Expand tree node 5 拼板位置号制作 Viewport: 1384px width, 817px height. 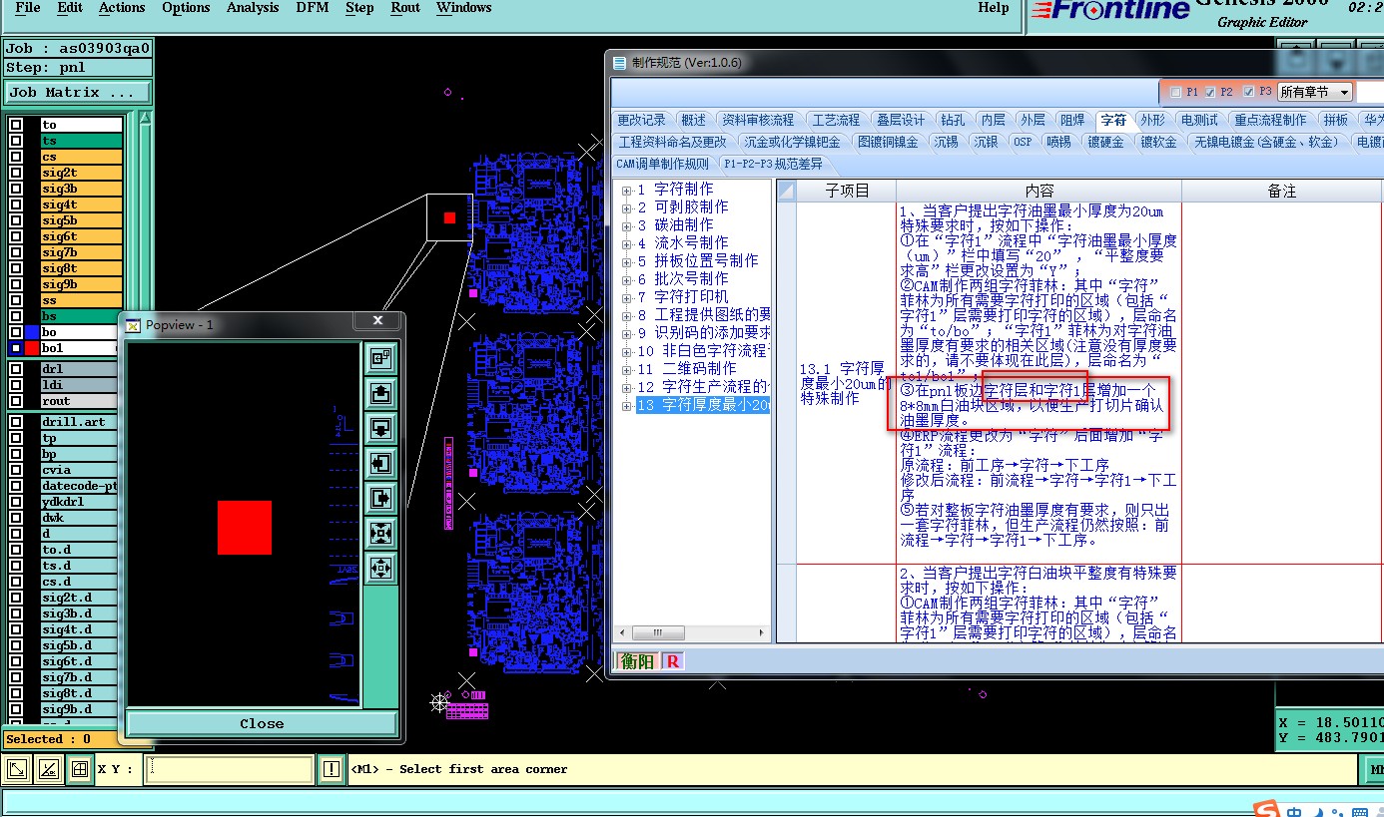tap(626, 262)
